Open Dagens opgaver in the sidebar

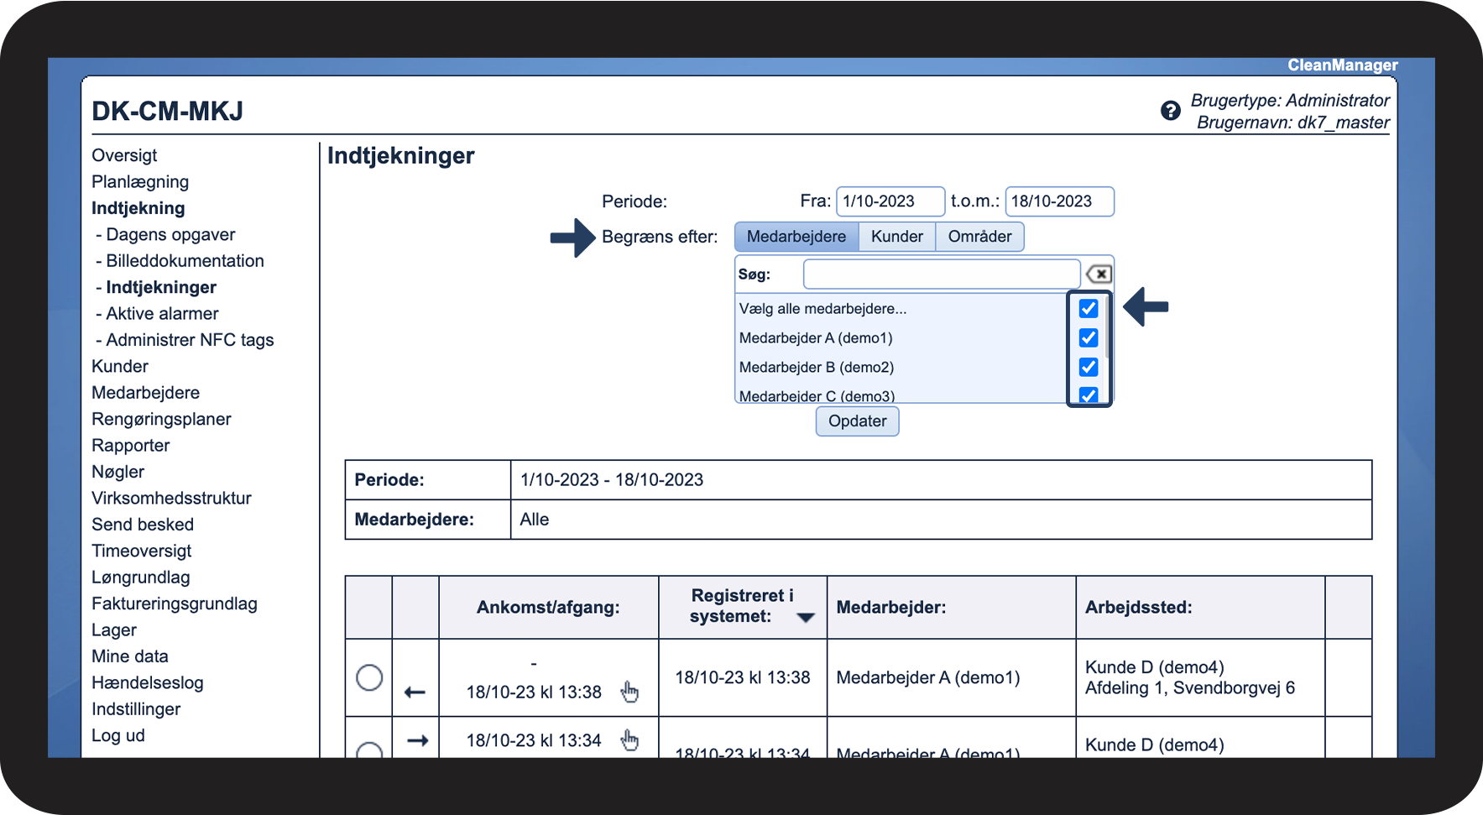click(170, 235)
